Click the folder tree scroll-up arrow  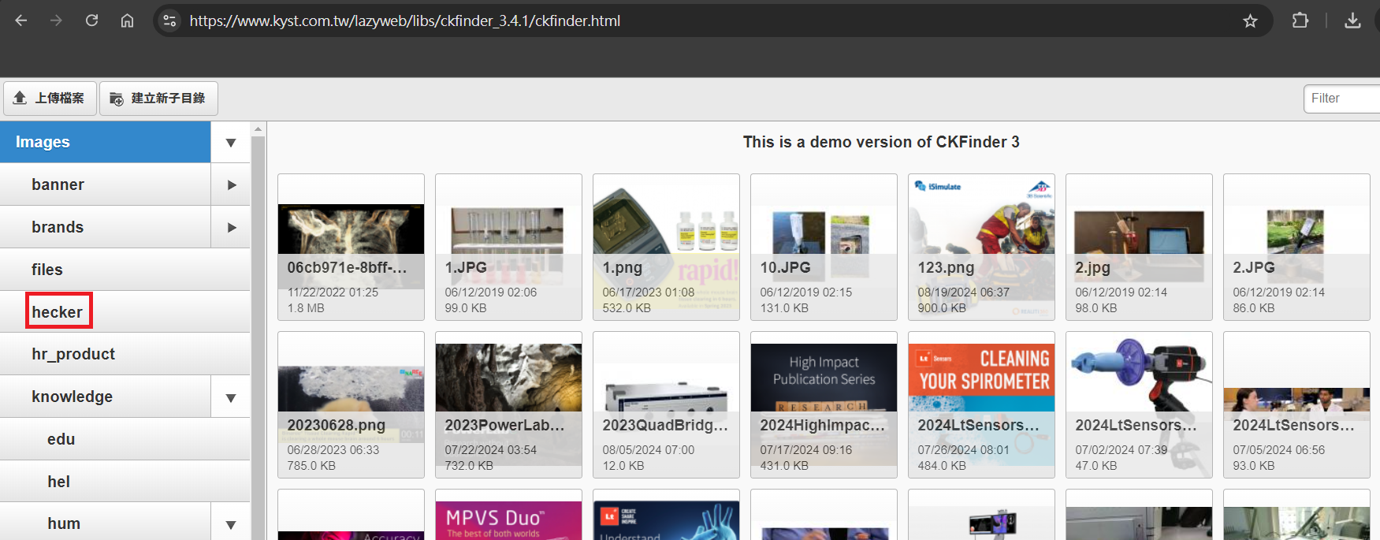[x=259, y=128]
